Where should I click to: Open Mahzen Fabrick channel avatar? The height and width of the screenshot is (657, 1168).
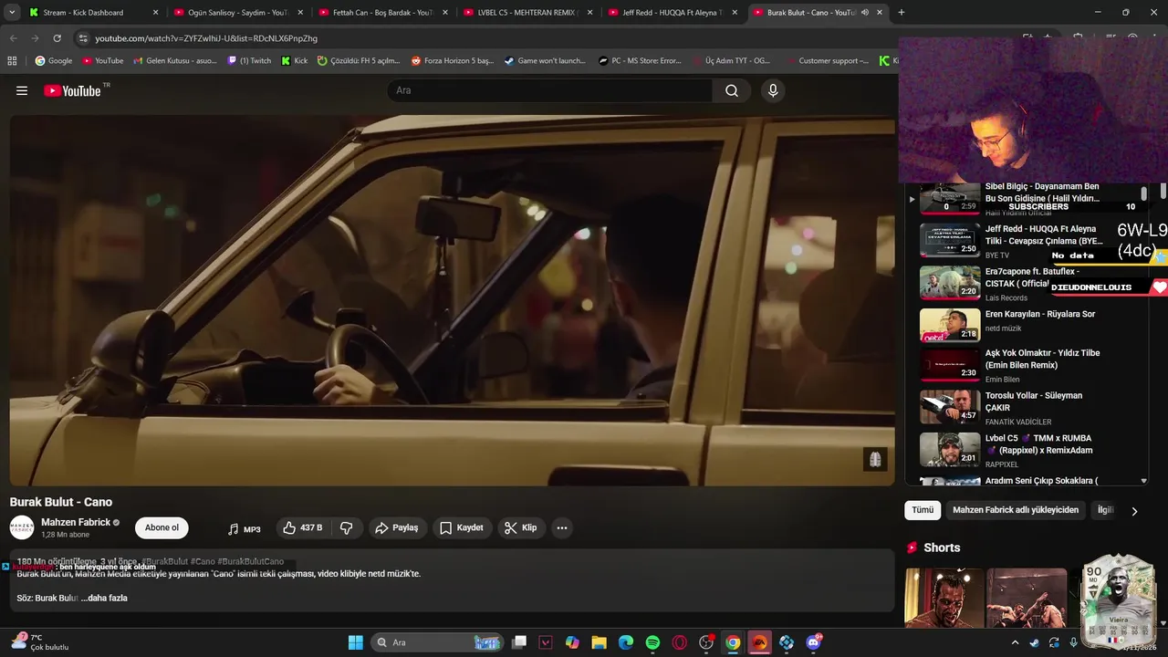click(x=22, y=527)
